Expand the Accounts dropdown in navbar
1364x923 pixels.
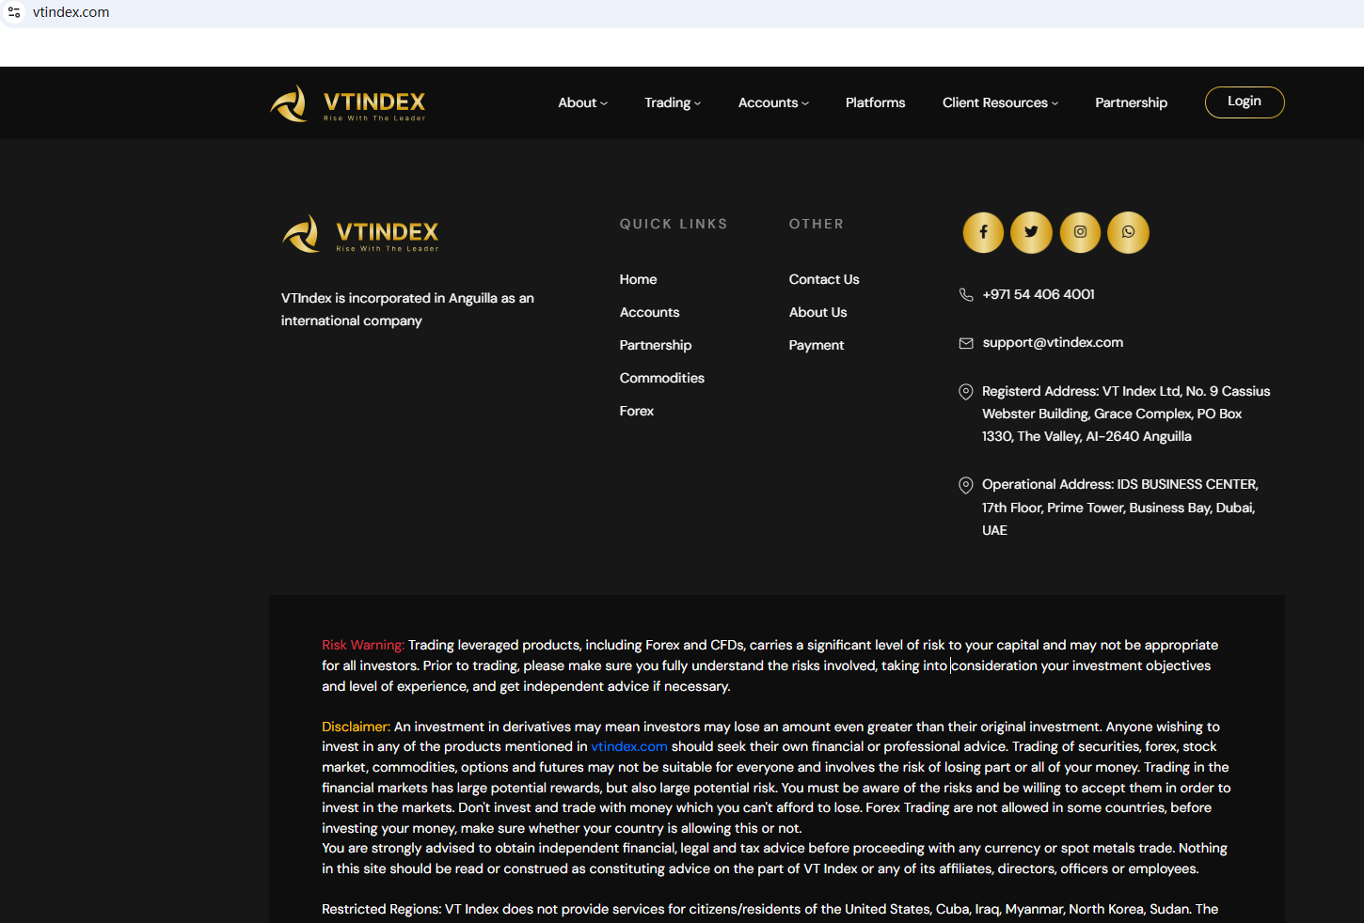[x=772, y=102]
